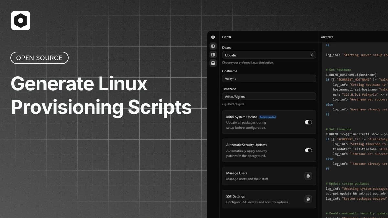The width and height of the screenshot is (388, 218).
Task: Click the Manage Users card title
Action: pos(236,173)
